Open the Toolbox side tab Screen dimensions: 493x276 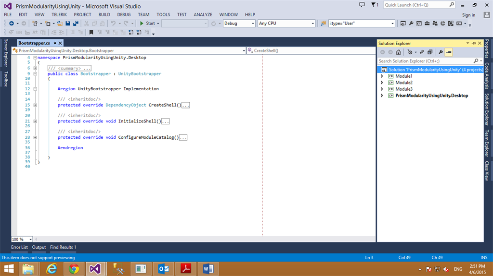[x=6, y=79]
